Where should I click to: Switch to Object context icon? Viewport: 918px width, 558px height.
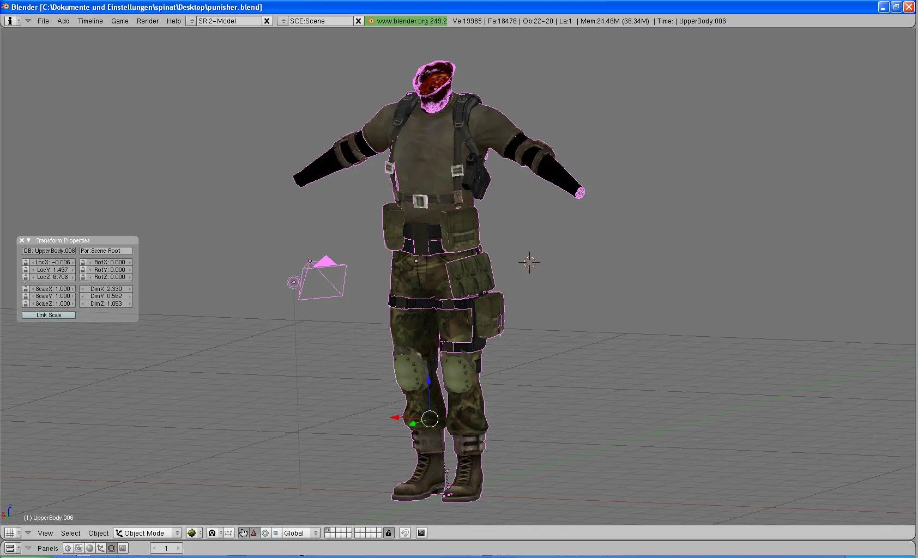pos(101,548)
